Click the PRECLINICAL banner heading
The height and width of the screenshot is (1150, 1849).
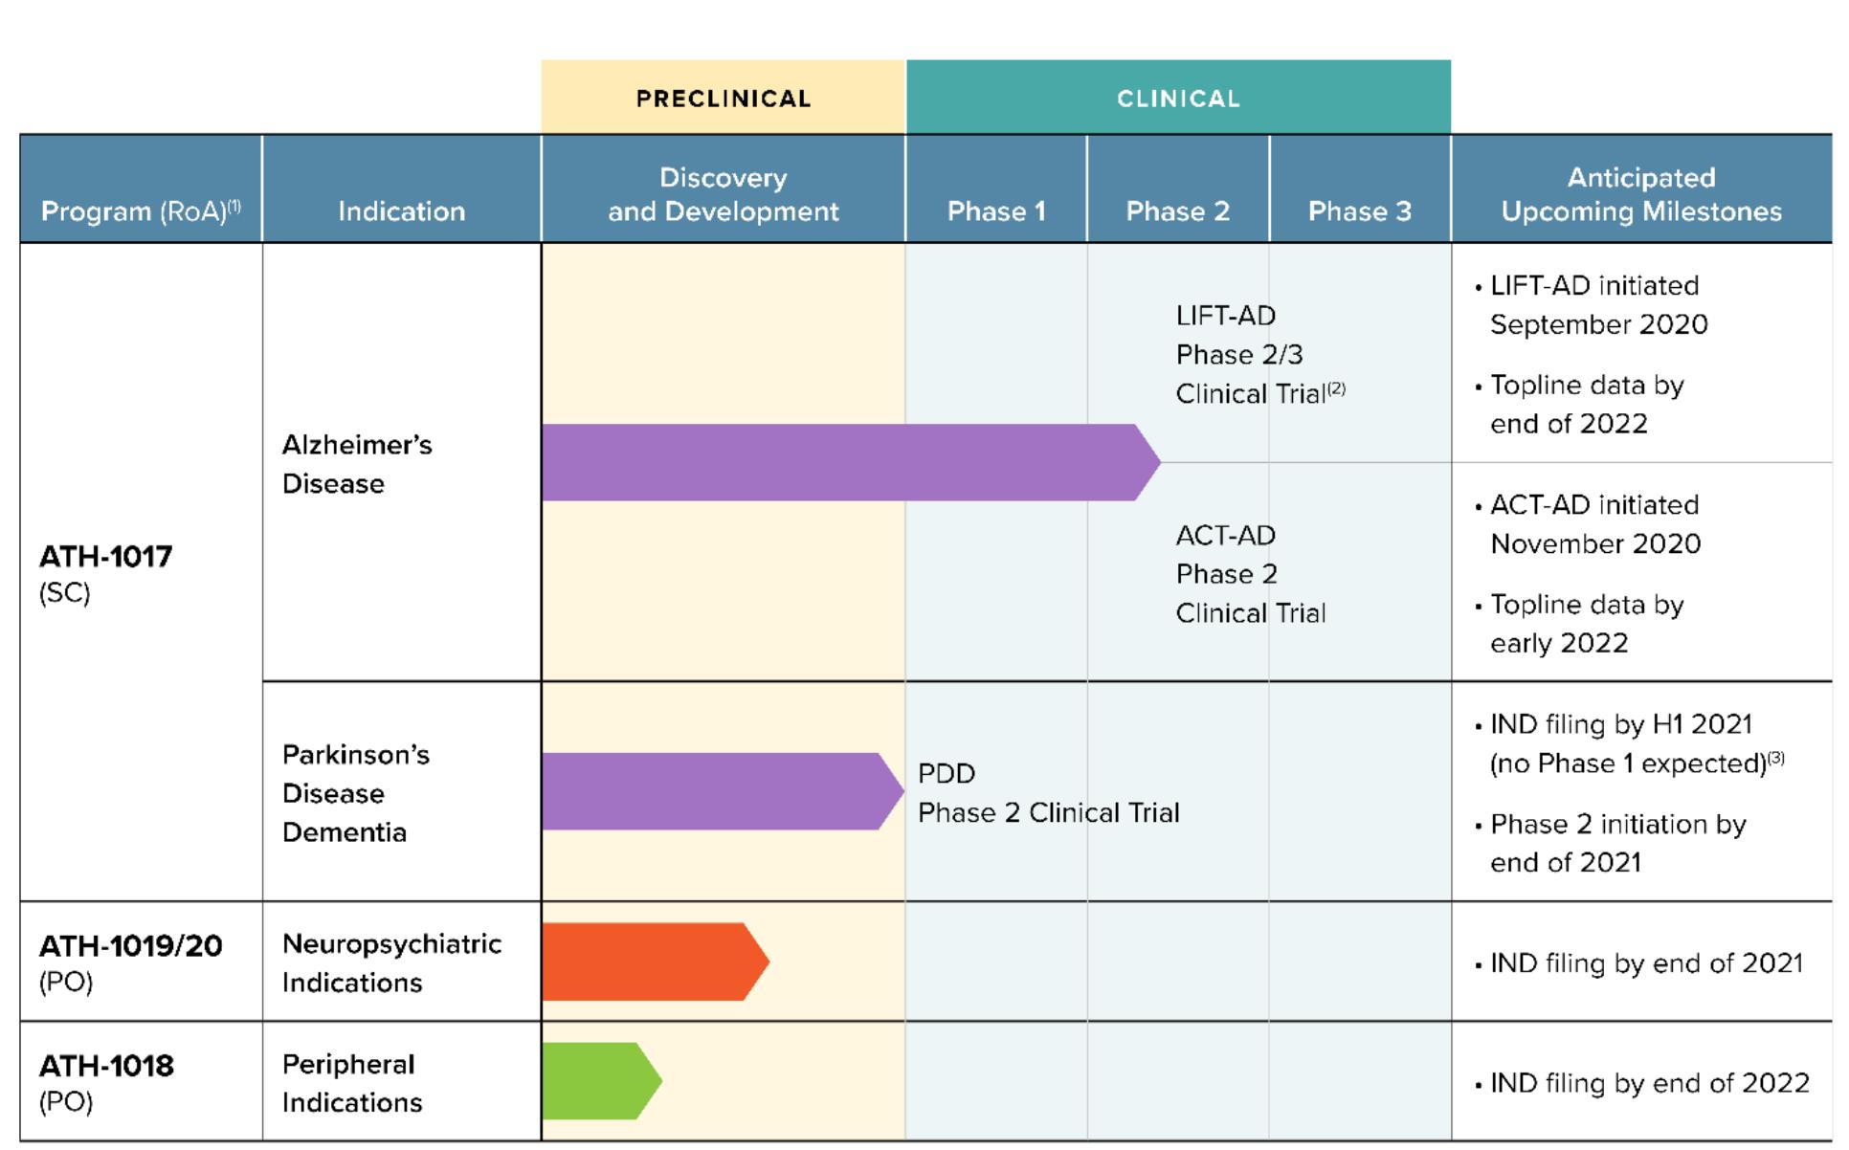[x=723, y=99]
